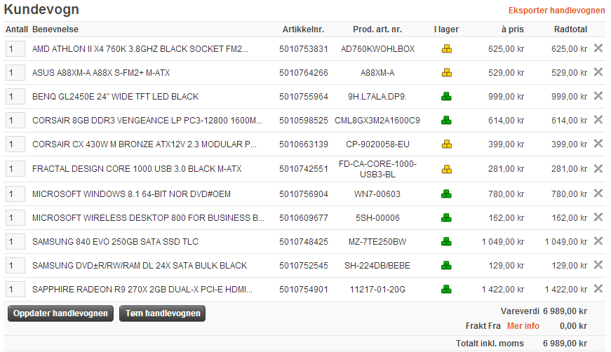Click green stock icon for BenQ GL2450E
611x352 pixels.
[x=447, y=97]
